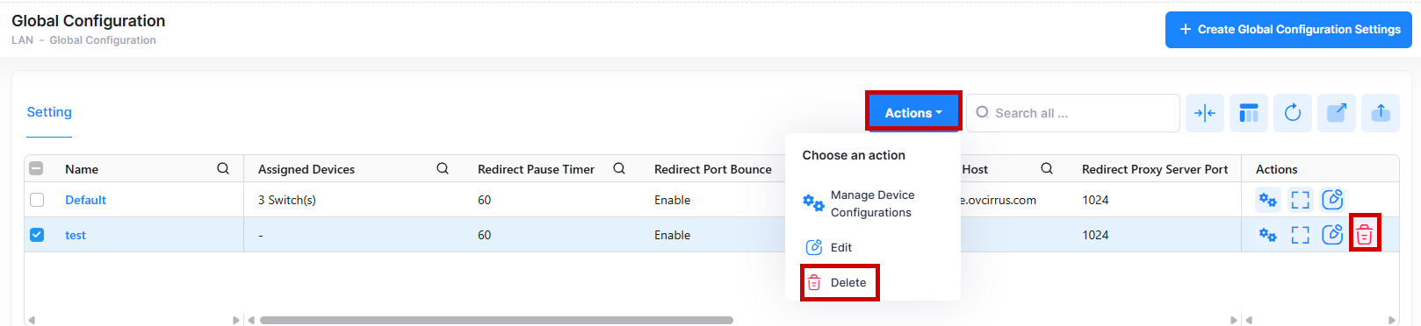The image size is (1421, 326).
Task: Click manage devices gears icon in Default row
Action: click(x=1267, y=200)
